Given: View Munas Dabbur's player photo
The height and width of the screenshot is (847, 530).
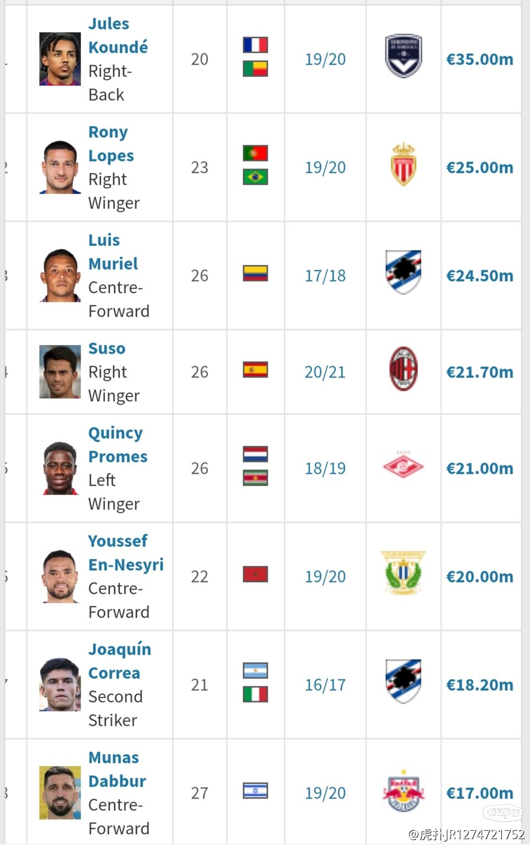Looking at the screenshot, I should pyautogui.click(x=60, y=793).
